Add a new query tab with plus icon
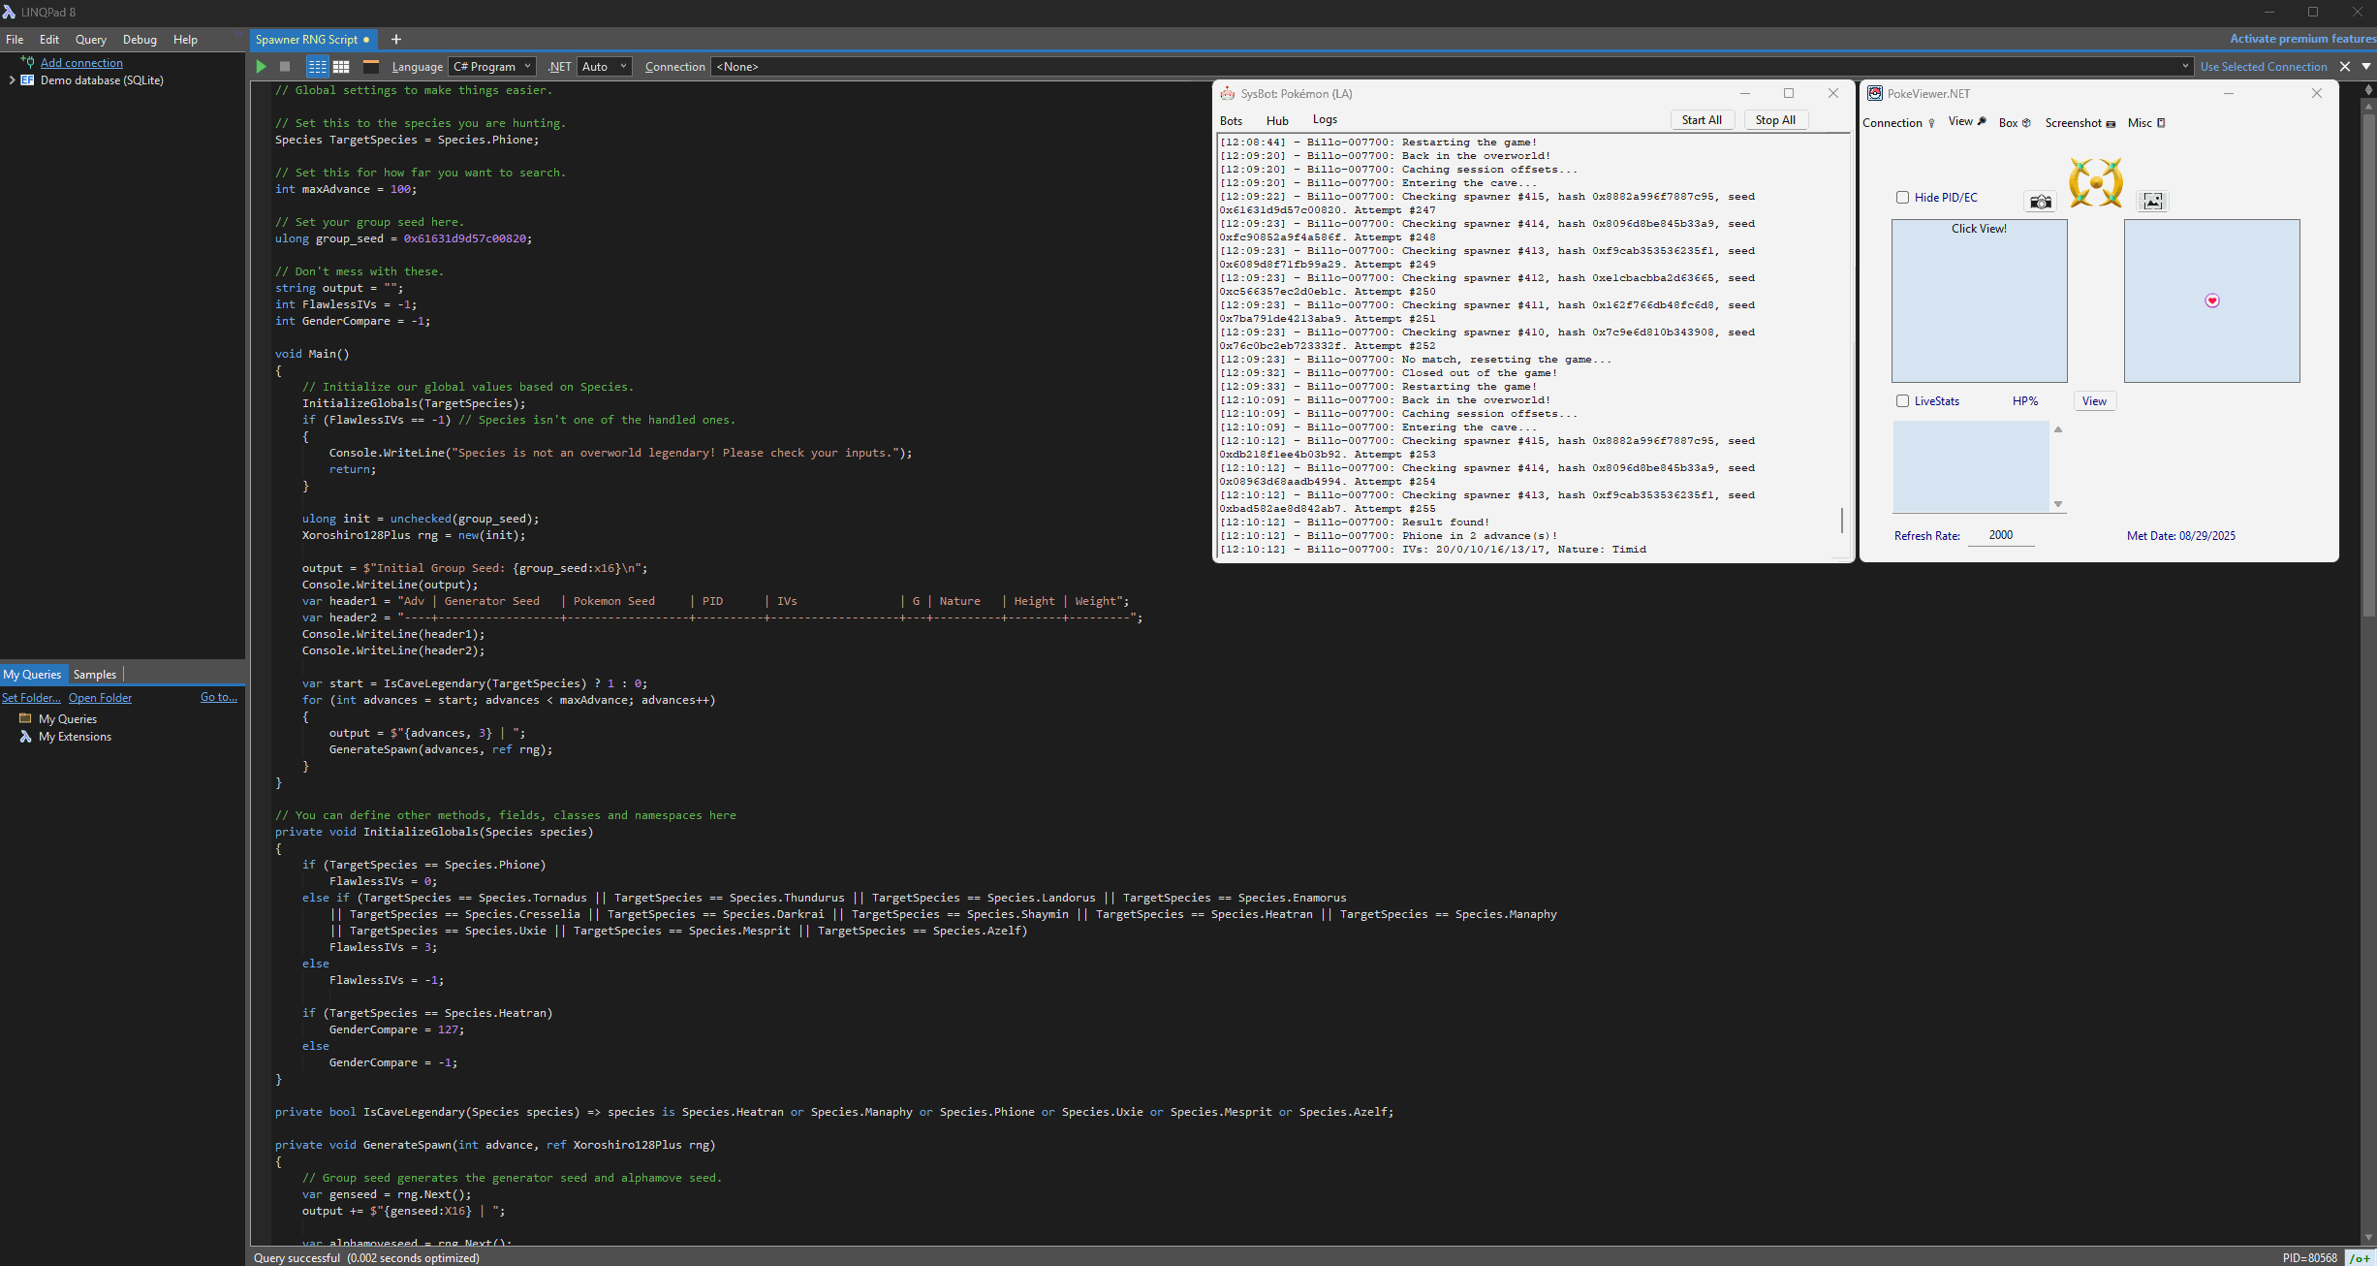Screen dimensions: 2377x1266 coord(395,40)
